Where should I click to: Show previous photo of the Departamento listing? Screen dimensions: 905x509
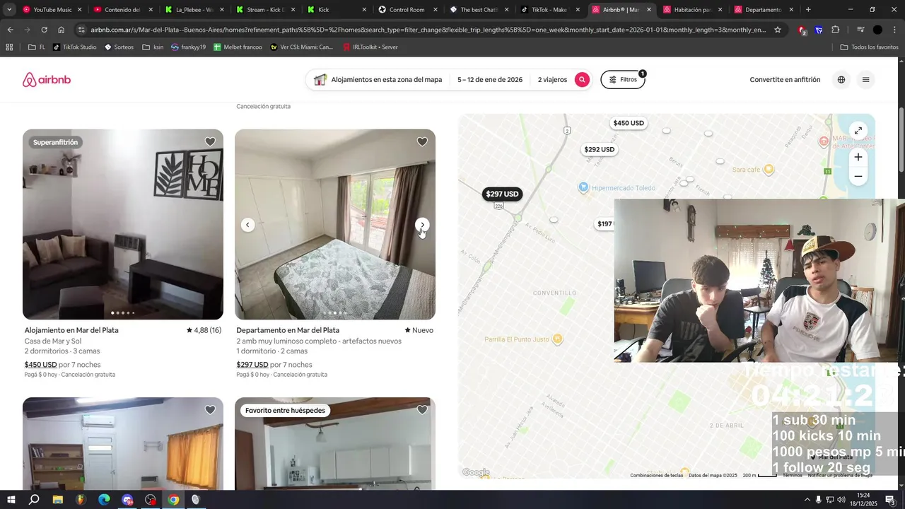[247, 225]
